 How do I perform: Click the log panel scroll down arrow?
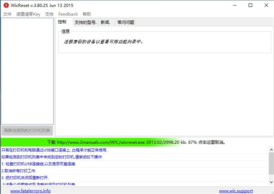271,182
